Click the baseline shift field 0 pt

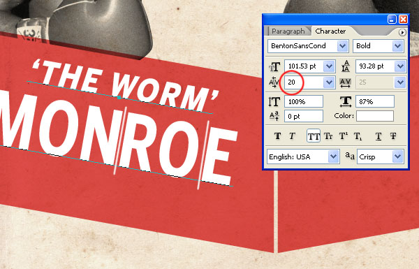click(304, 116)
